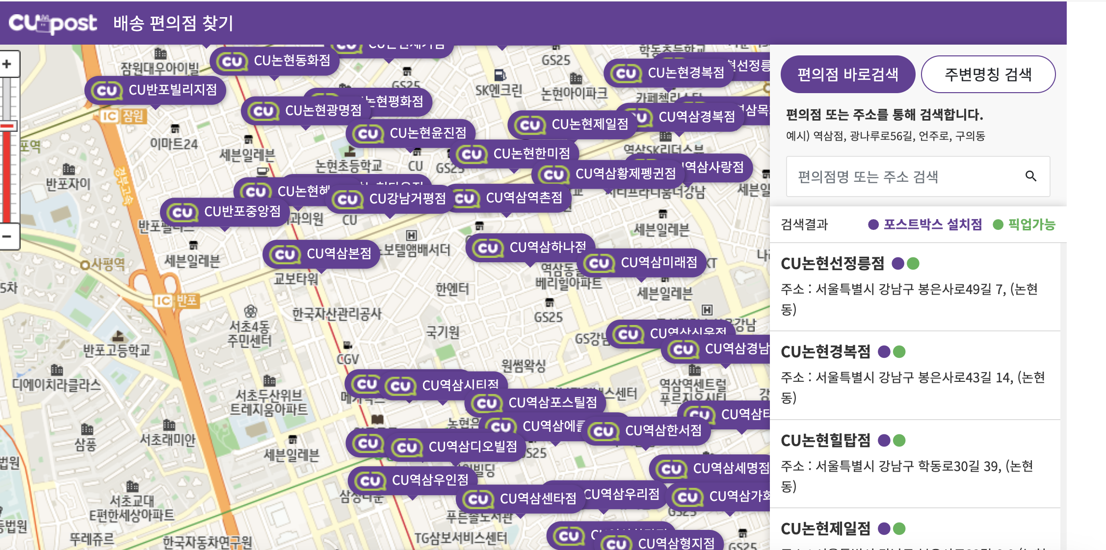Viewport: 1106px width, 550px height.
Task: Select the CU논현동화점 map marker
Action: 275,61
